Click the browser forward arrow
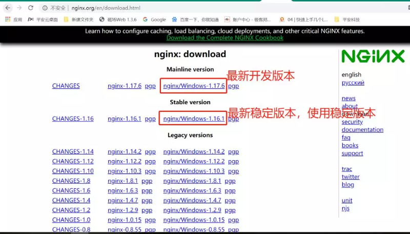This screenshot has width=410, height=234. click(19, 8)
